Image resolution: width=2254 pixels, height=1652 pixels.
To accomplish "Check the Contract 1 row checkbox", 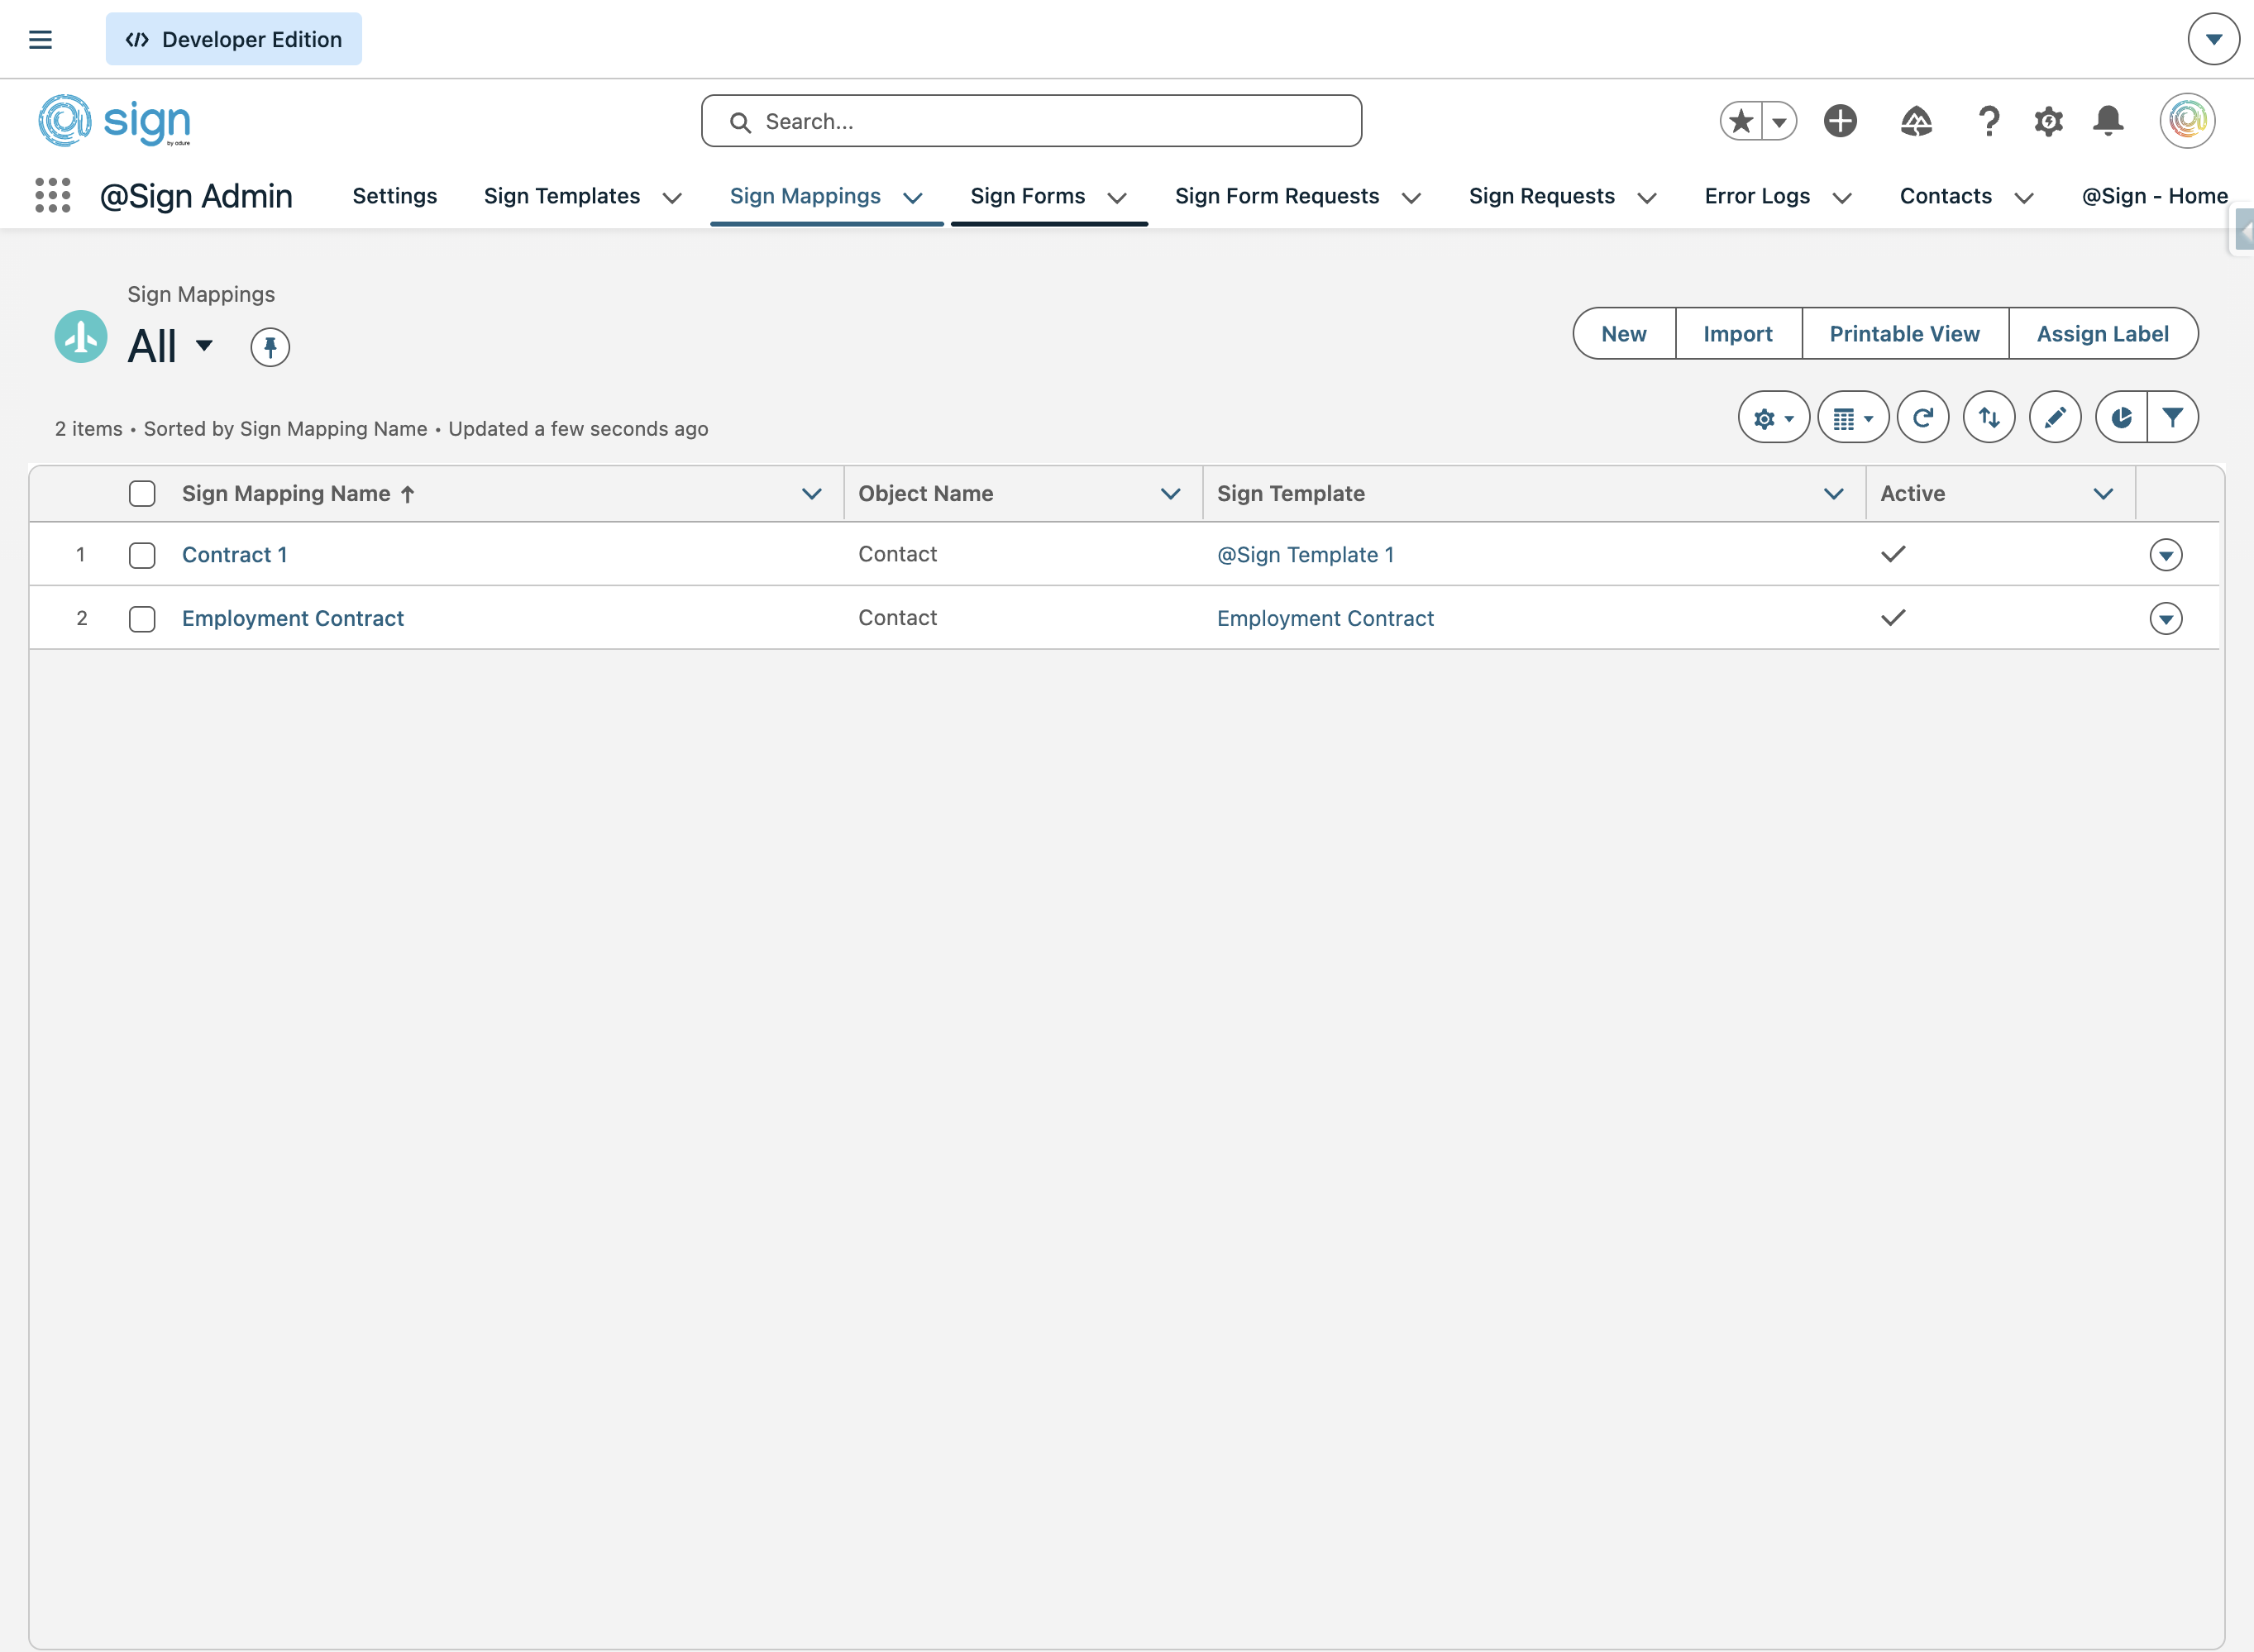I will pyautogui.click(x=142, y=555).
